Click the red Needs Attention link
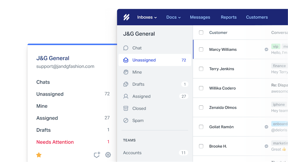Image resolution: width=288 pixels, height=162 pixels. (55, 142)
